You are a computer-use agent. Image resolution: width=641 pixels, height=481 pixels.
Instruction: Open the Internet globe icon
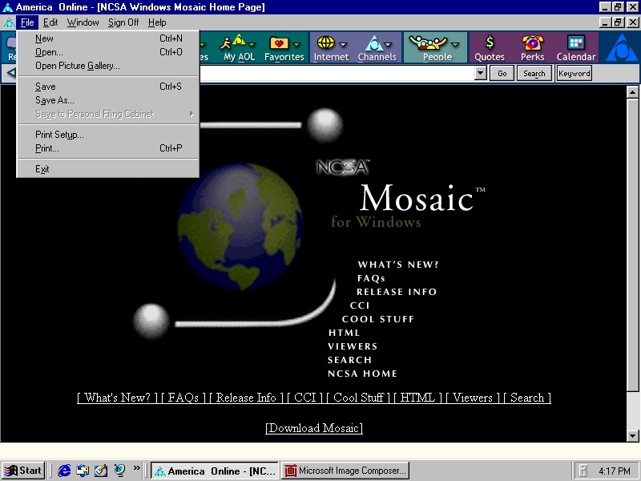click(325, 42)
